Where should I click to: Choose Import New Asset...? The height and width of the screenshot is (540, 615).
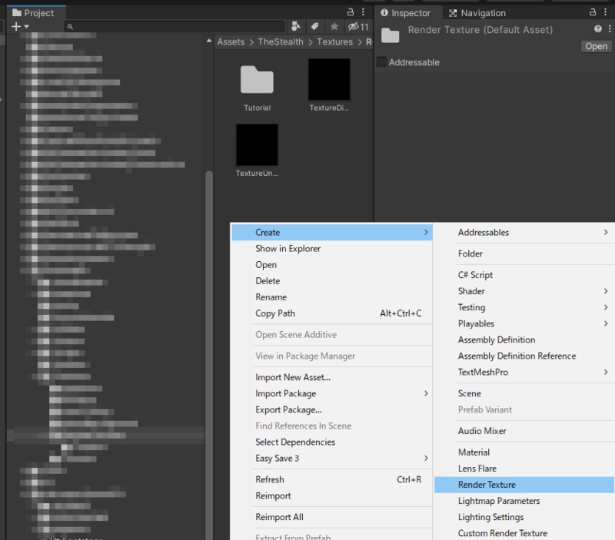[x=332, y=377]
